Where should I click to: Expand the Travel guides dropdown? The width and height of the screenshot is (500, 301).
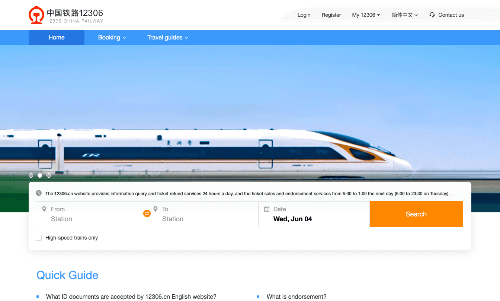point(168,37)
